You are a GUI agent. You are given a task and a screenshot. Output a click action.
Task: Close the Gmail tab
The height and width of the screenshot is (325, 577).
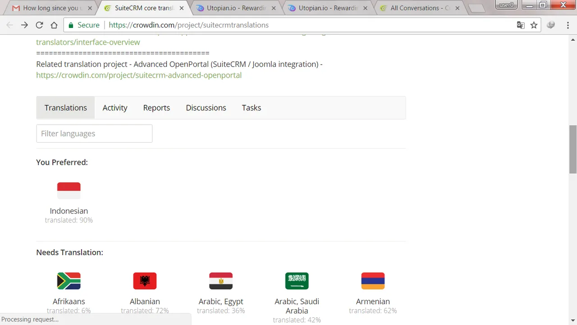90,8
